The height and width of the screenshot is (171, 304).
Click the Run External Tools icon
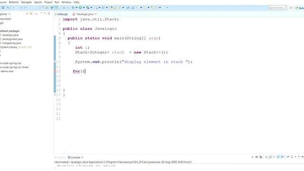tap(88, 8)
